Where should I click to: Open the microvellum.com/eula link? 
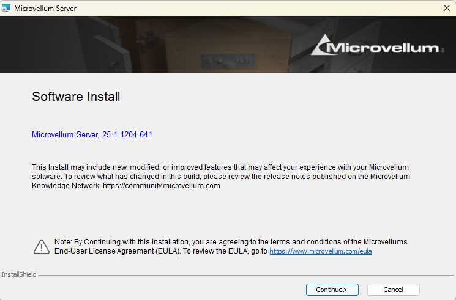(321, 251)
